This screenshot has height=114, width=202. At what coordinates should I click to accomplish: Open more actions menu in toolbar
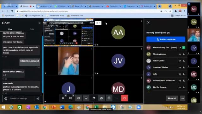(117, 98)
